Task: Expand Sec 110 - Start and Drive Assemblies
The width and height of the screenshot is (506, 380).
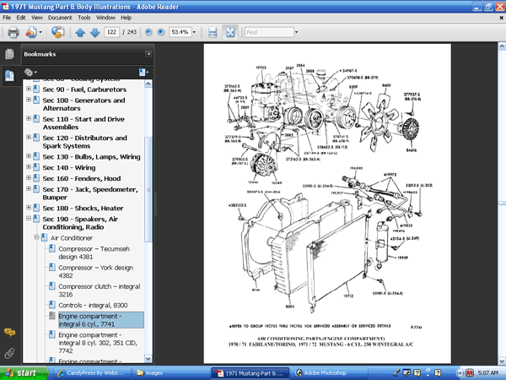Action: [29, 118]
